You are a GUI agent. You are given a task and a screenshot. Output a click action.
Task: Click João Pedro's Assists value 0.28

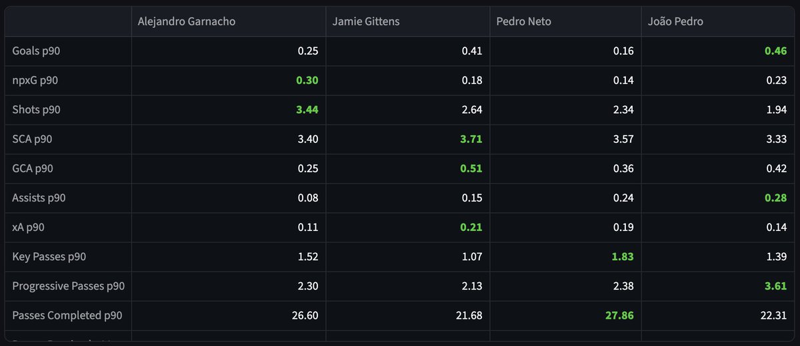(x=776, y=198)
